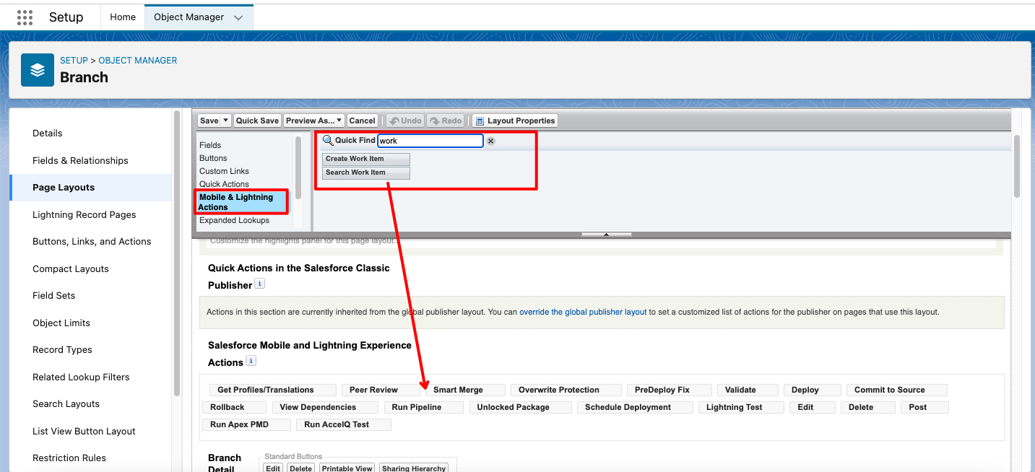The height and width of the screenshot is (472, 1035).
Task: Click the Peer Review action
Action: [380, 390]
